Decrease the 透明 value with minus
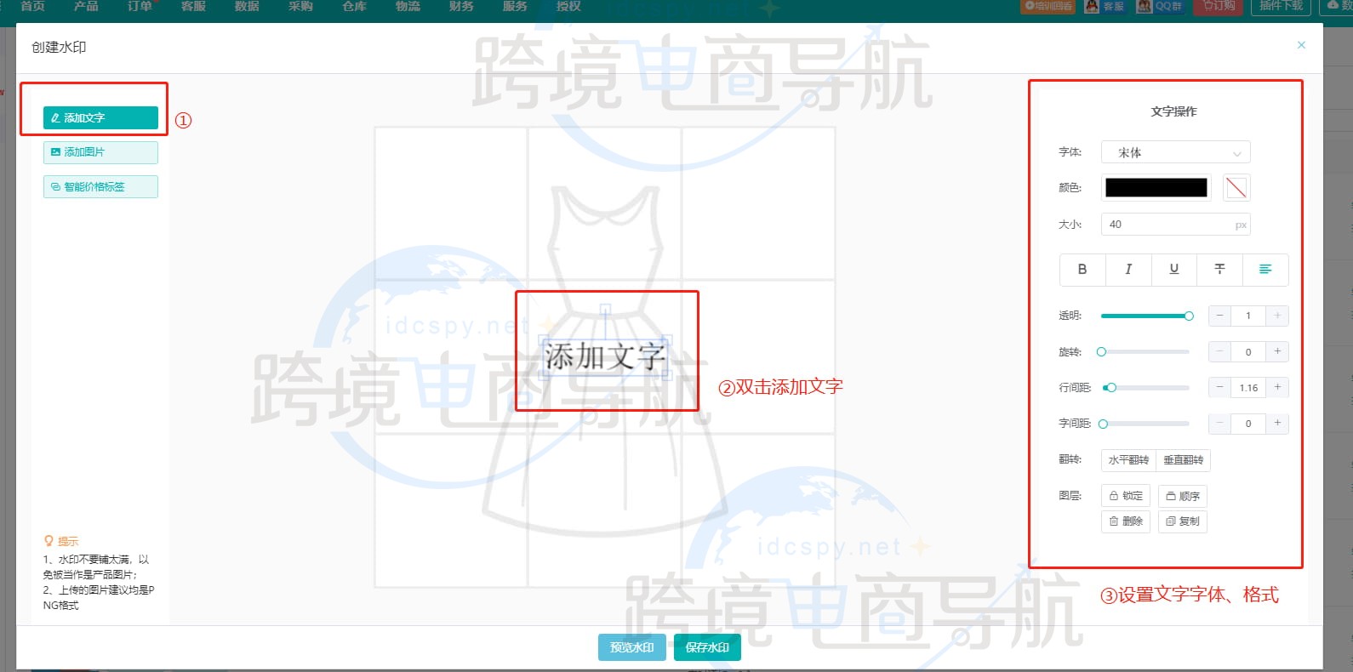 click(1219, 316)
